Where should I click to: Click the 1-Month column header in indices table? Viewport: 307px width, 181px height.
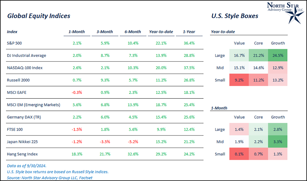point(76,32)
